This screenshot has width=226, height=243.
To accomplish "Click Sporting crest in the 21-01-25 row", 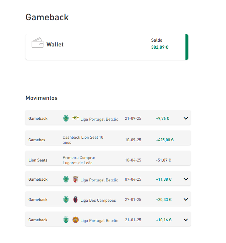I will [x=66, y=220].
